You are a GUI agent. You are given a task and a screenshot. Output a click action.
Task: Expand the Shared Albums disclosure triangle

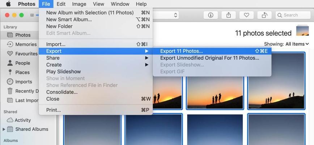click(4, 129)
